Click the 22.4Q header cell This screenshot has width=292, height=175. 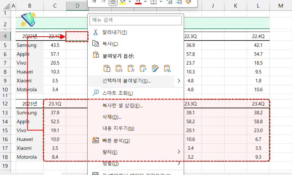258,36
